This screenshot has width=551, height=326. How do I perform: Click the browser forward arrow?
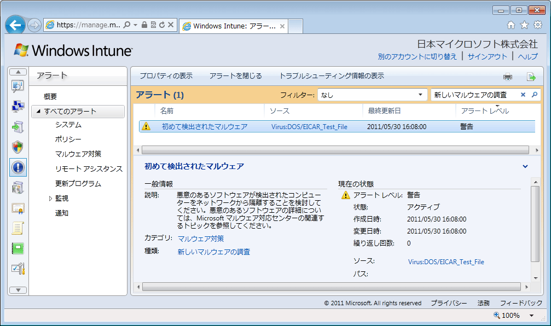click(x=34, y=25)
